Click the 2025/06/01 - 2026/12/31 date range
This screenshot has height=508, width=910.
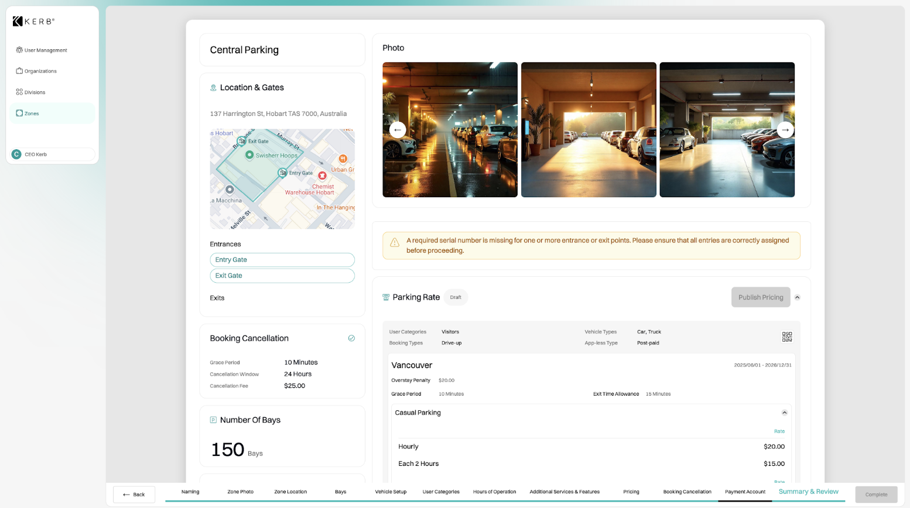762,365
